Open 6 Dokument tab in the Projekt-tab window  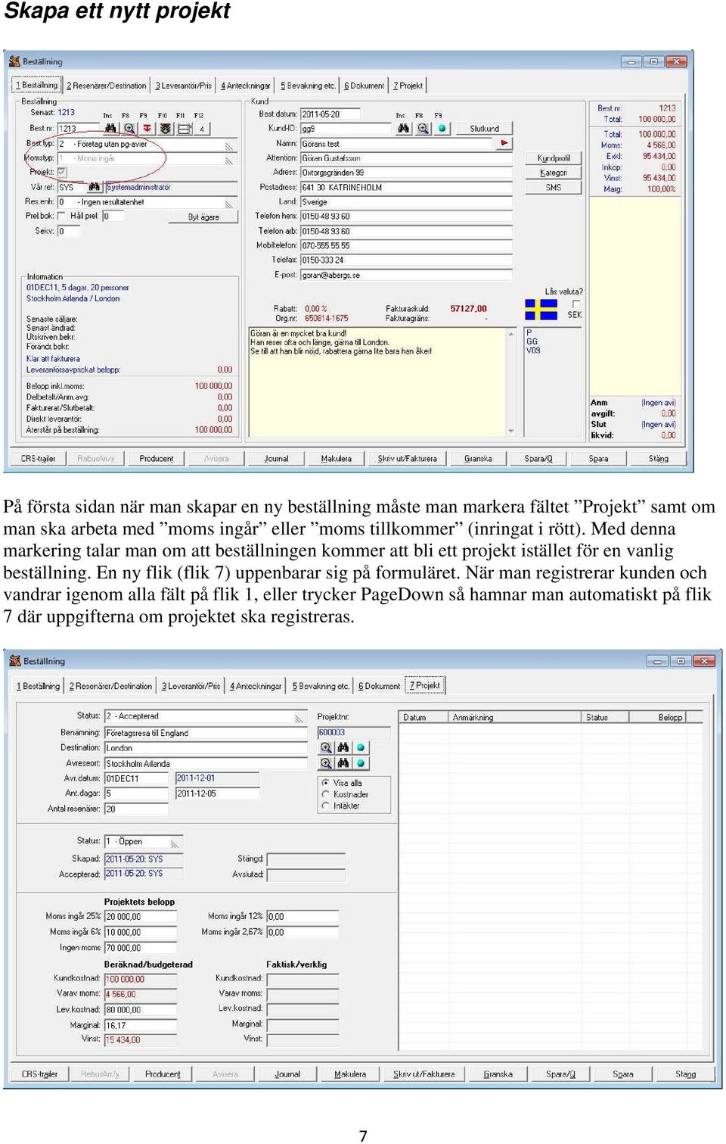(x=379, y=686)
